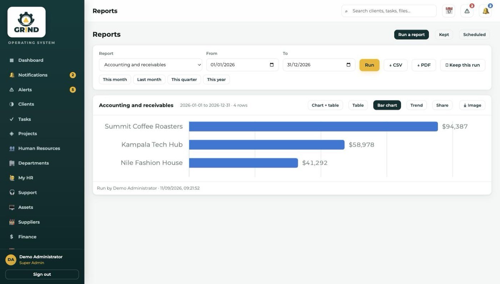Download the report as CSV
500x284 pixels.
[395, 65]
